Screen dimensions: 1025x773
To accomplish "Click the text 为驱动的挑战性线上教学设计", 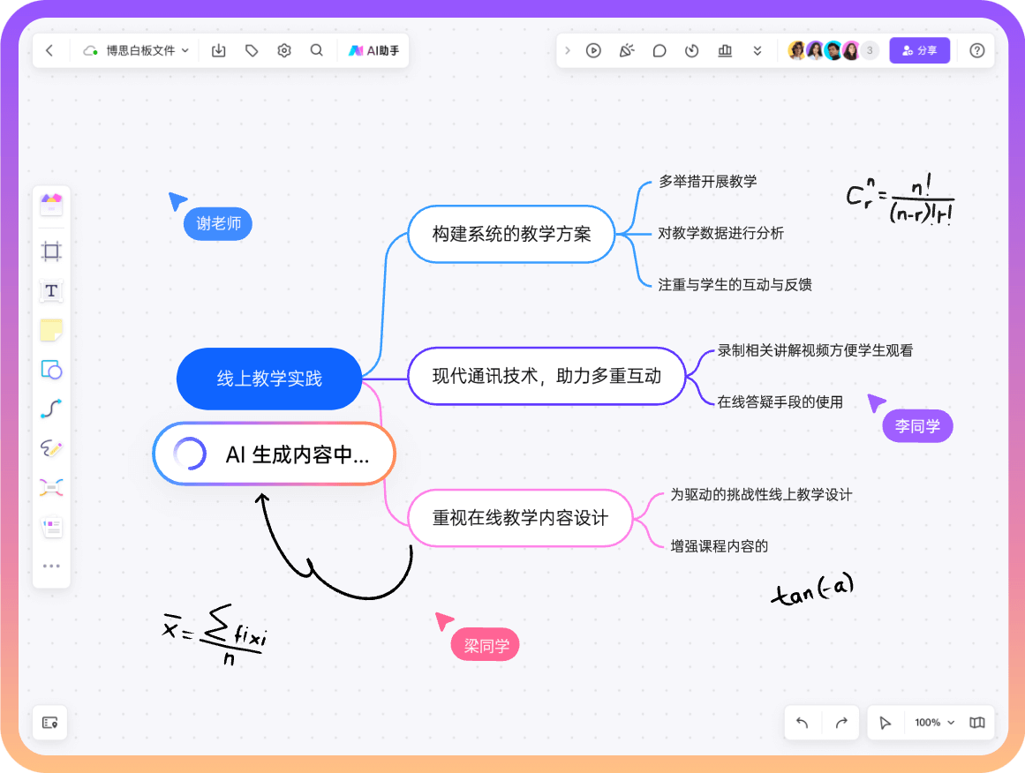I will (761, 495).
